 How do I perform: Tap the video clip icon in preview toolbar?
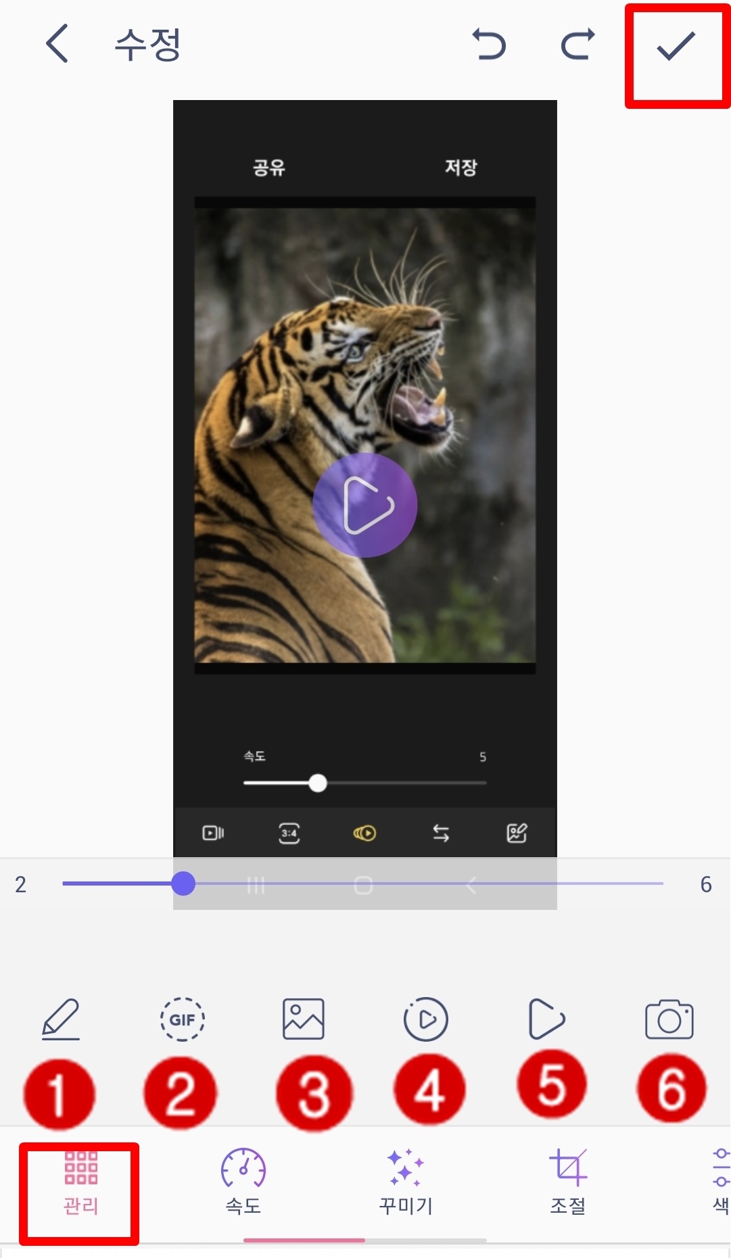point(213,833)
